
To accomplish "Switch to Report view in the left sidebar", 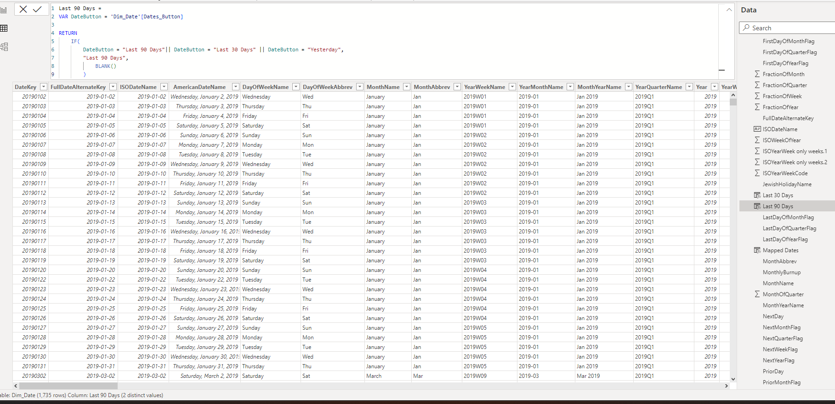I will pyautogui.click(x=4, y=10).
